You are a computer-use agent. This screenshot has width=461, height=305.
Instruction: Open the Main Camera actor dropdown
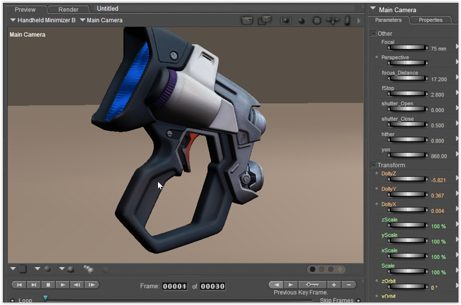(x=101, y=20)
